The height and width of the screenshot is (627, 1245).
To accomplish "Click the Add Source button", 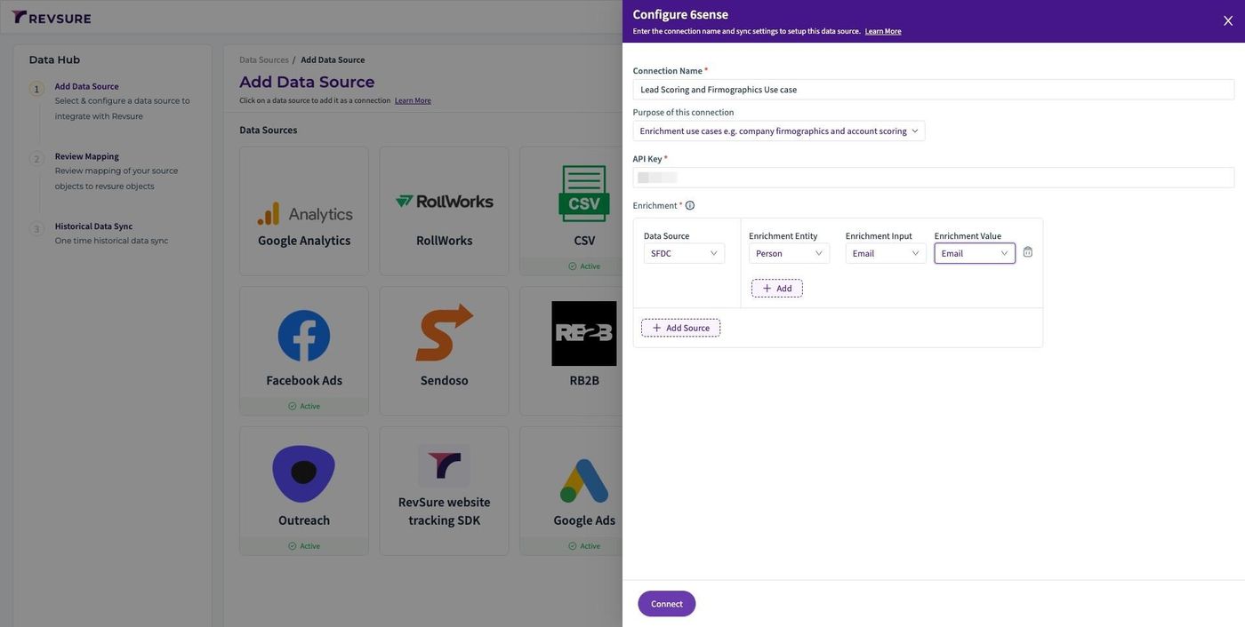I will pos(681,329).
